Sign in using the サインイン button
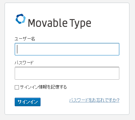This screenshot has width=135, height=120. [27, 102]
